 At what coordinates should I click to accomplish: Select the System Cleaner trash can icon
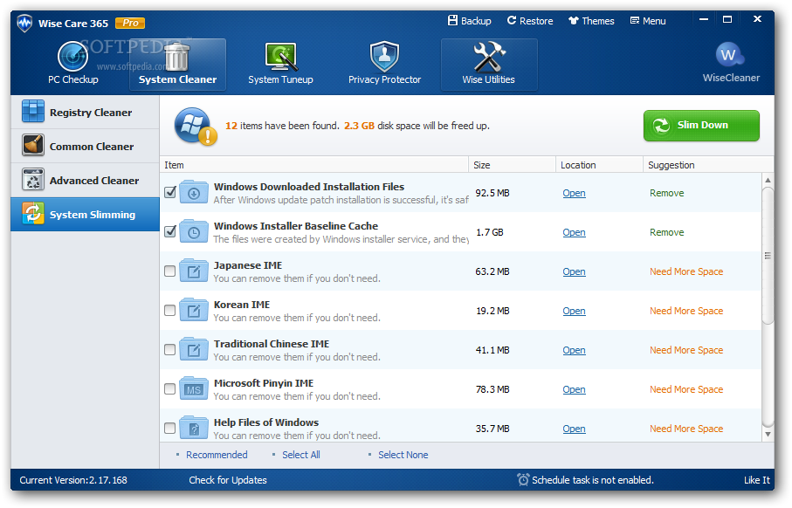point(176,57)
